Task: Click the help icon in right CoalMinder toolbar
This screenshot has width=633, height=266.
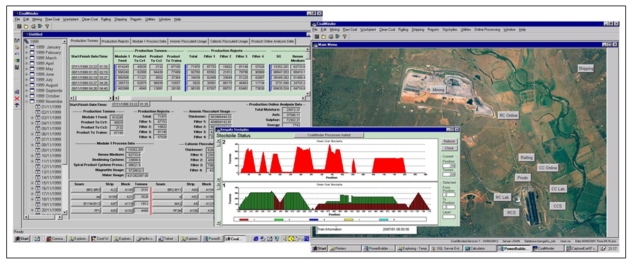Action: click(346, 37)
